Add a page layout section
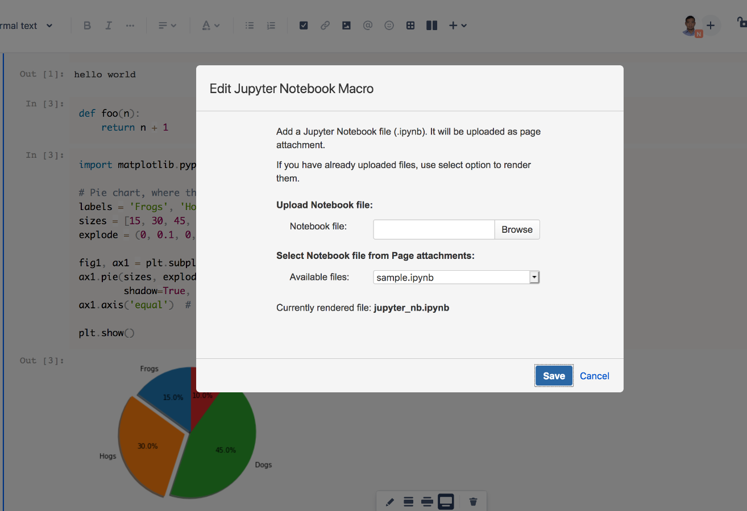The image size is (747, 511). (431, 25)
